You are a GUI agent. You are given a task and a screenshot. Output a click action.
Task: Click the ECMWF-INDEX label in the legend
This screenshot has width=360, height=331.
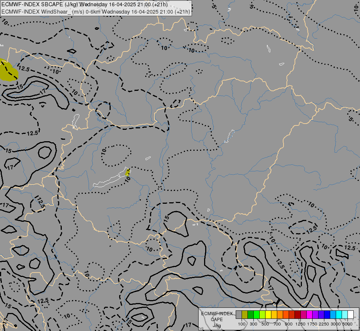217,314
